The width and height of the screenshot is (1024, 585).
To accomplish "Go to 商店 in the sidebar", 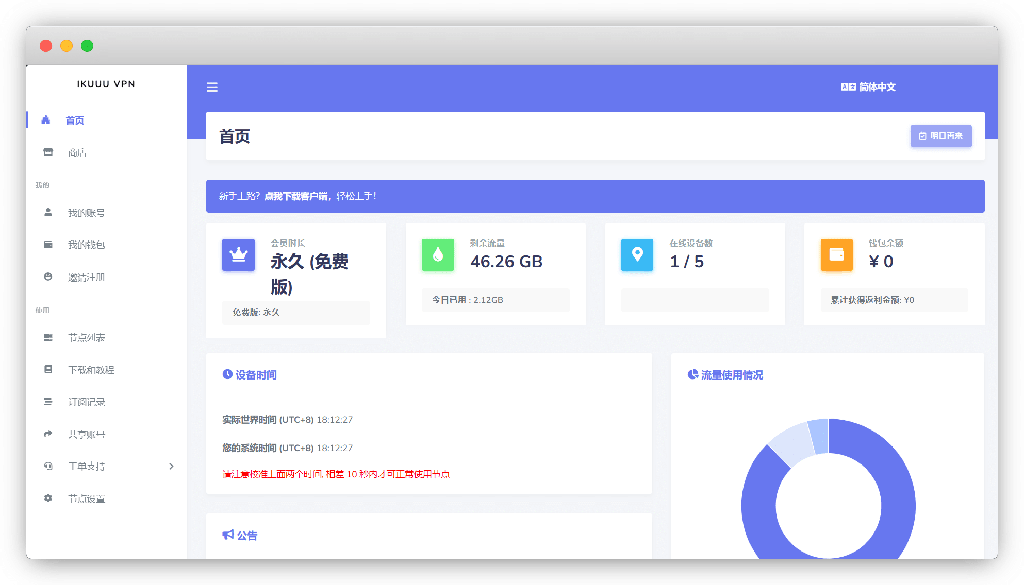I will [x=77, y=152].
